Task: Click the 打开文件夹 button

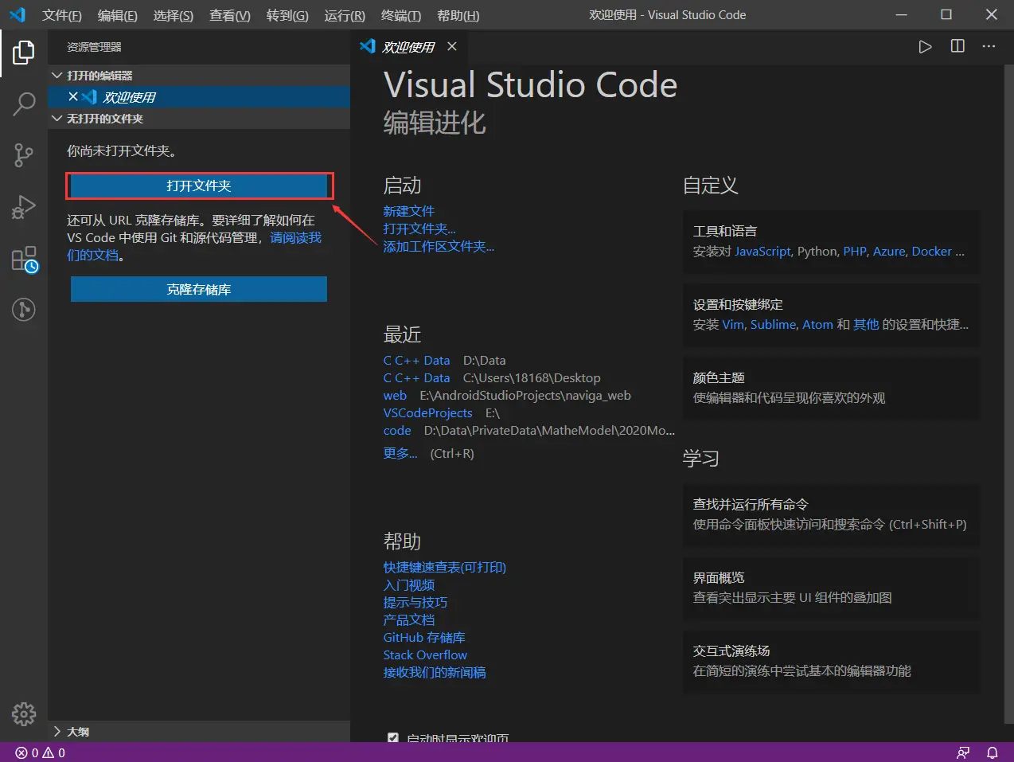Action: point(199,186)
